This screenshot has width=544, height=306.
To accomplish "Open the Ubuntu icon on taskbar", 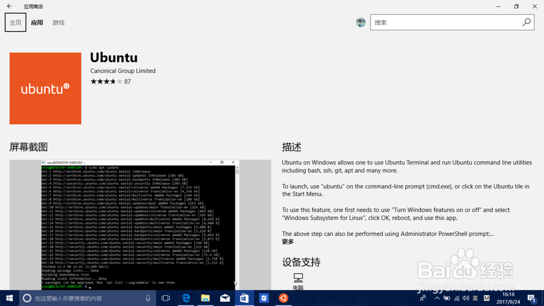I will 283,298.
